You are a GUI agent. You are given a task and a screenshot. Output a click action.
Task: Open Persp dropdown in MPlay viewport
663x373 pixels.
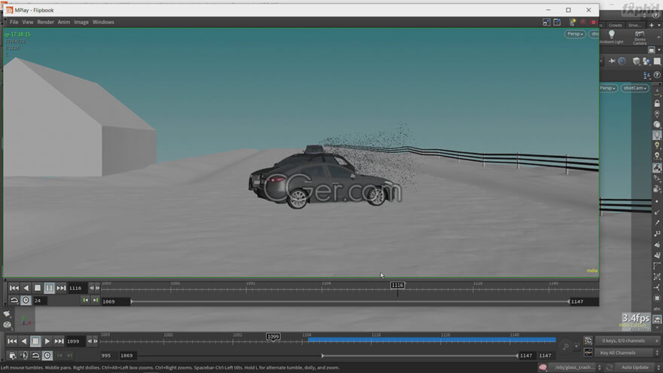575,34
